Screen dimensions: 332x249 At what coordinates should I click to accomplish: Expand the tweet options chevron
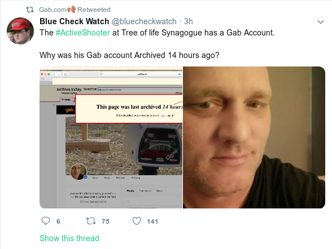click(x=321, y=22)
